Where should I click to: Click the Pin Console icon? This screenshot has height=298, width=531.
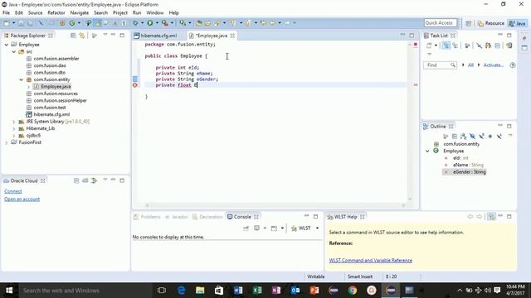click(246, 228)
